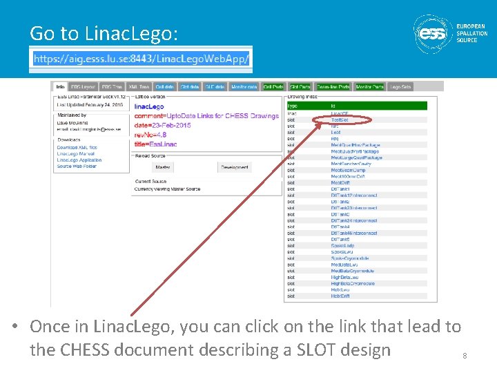
Task: Open the DtlTank12Interconnect drawing link
Action: tap(354, 195)
